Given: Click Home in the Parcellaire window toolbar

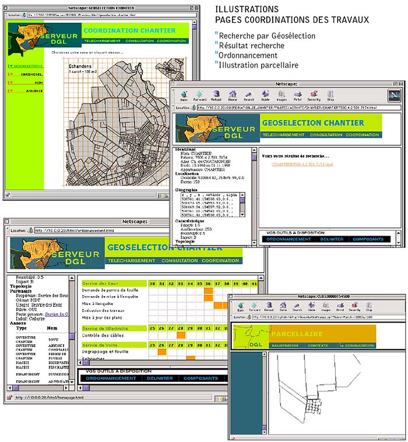Looking at the screenshot, I should [283, 307].
